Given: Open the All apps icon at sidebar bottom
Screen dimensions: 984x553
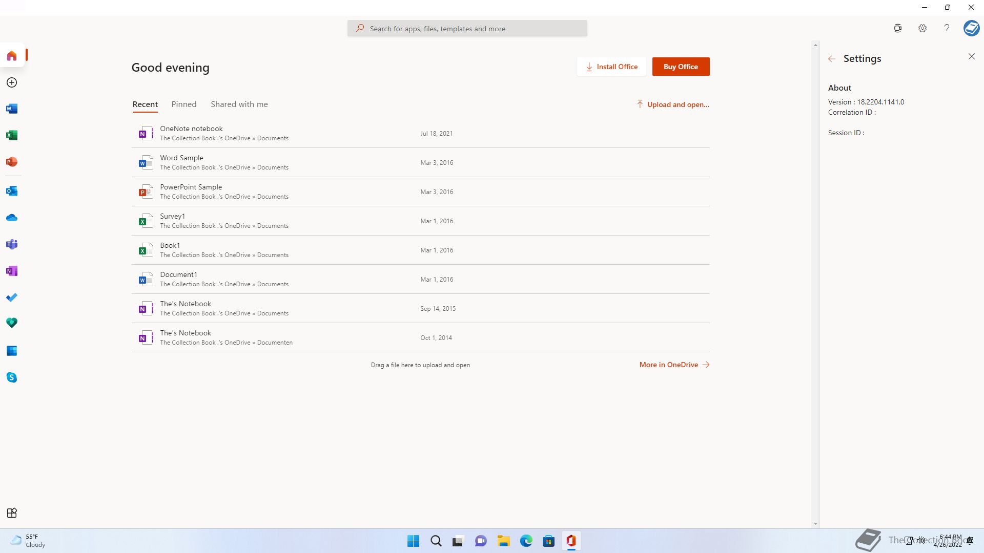Looking at the screenshot, I should tap(12, 513).
